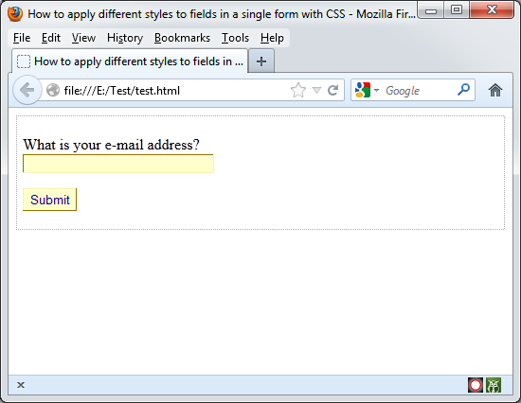The image size is (521, 403).
Task: Click the red circle add-on icon
Action: (x=476, y=385)
